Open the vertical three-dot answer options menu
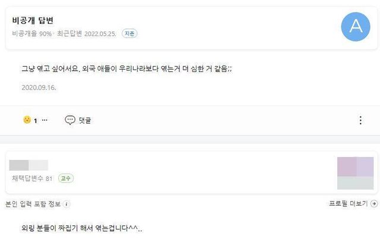Screen dimensions: 380x245 click(360, 120)
